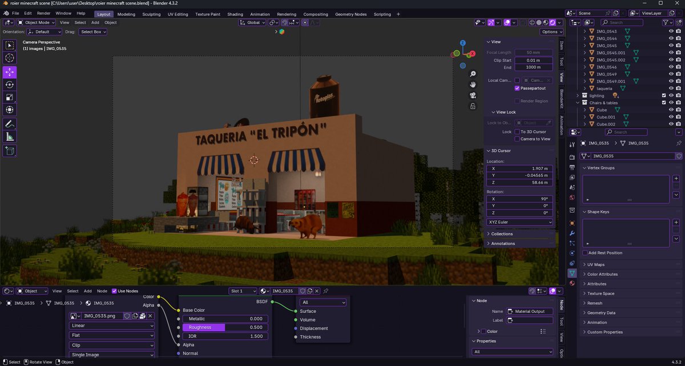The width and height of the screenshot is (685, 366).
Task: Adjust the Roughness slider on BSDF node
Action: [224, 327]
